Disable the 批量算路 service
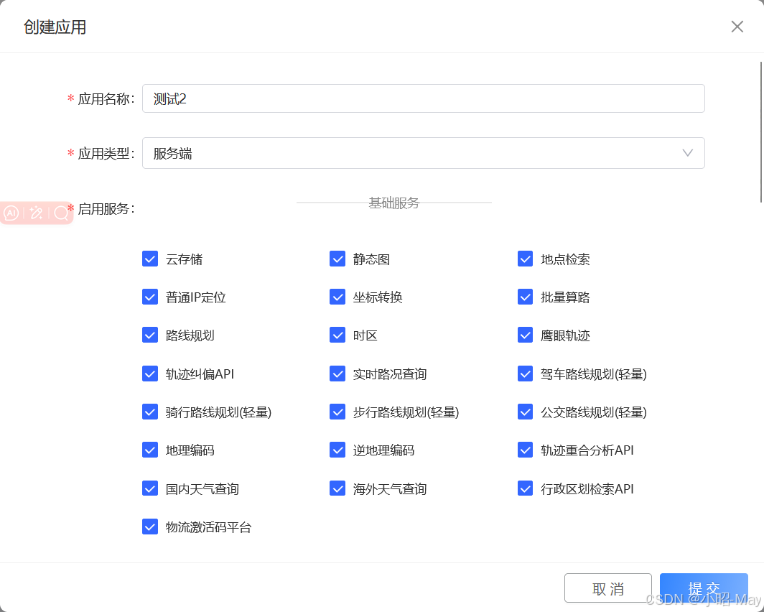 tap(526, 297)
